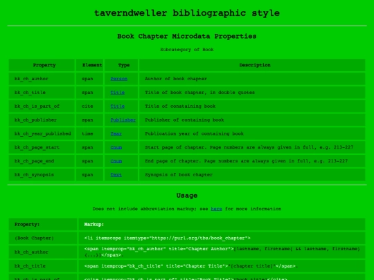Open the Text type link

116,175
